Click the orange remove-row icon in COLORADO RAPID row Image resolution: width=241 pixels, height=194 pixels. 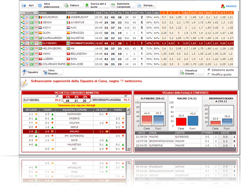[x=36, y=64]
